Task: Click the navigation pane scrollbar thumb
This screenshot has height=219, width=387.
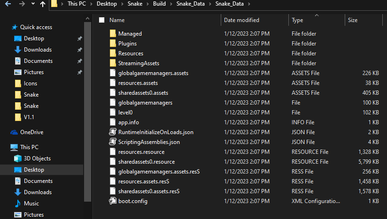Action: 87,112
